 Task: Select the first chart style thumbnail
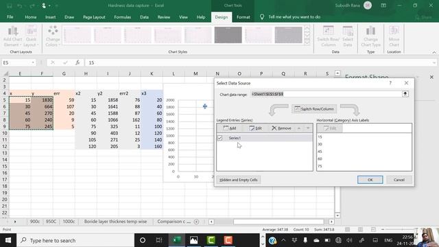78,35
